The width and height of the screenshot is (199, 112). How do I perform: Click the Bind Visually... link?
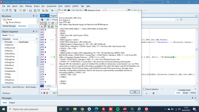pyautogui.click(x=32, y=87)
